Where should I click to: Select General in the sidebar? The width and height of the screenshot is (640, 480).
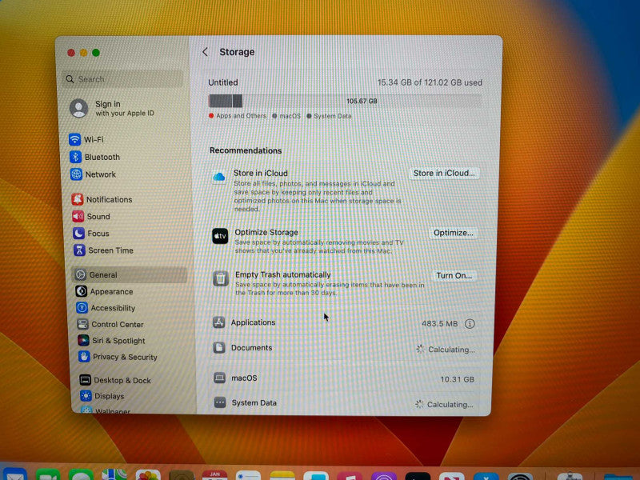(130, 274)
